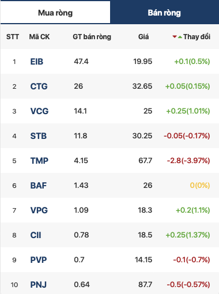Open the BAF stock ticker

click(x=39, y=186)
